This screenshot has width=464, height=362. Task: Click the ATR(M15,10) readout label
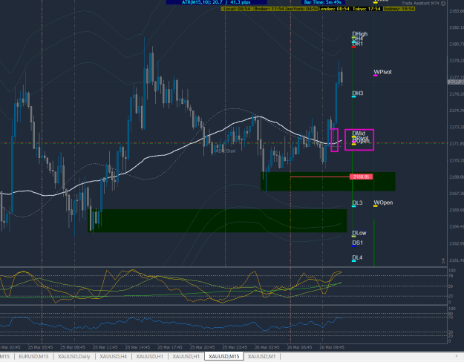[x=216, y=2]
